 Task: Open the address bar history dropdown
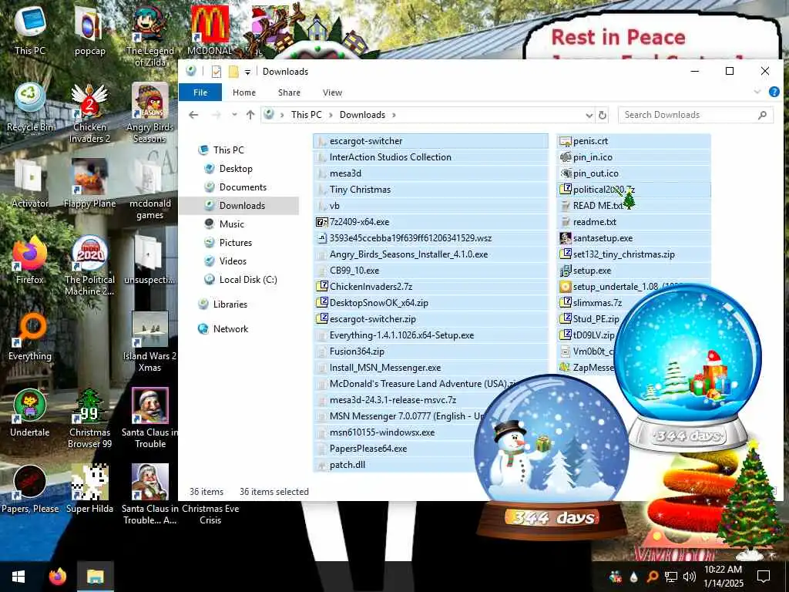tap(589, 116)
